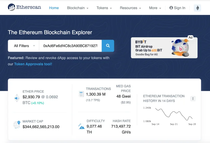Open the chart three-dot options menu
Viewport: 210px width, 143px height.
(x=193, y=99)
